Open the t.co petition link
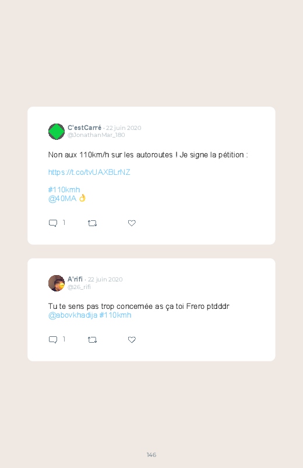The height and width of the screenshot is (468, 303). click(89, 172)
